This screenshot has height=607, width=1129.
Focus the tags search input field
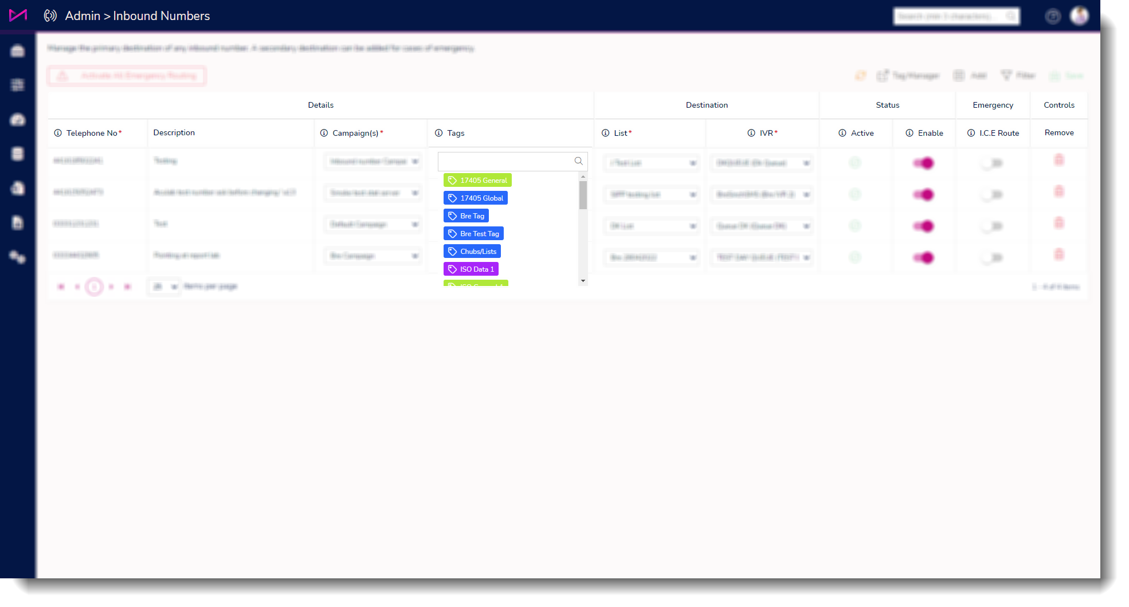click(506, 162)
